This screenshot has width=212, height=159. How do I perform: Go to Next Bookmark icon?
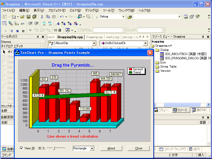click(64, 23)
